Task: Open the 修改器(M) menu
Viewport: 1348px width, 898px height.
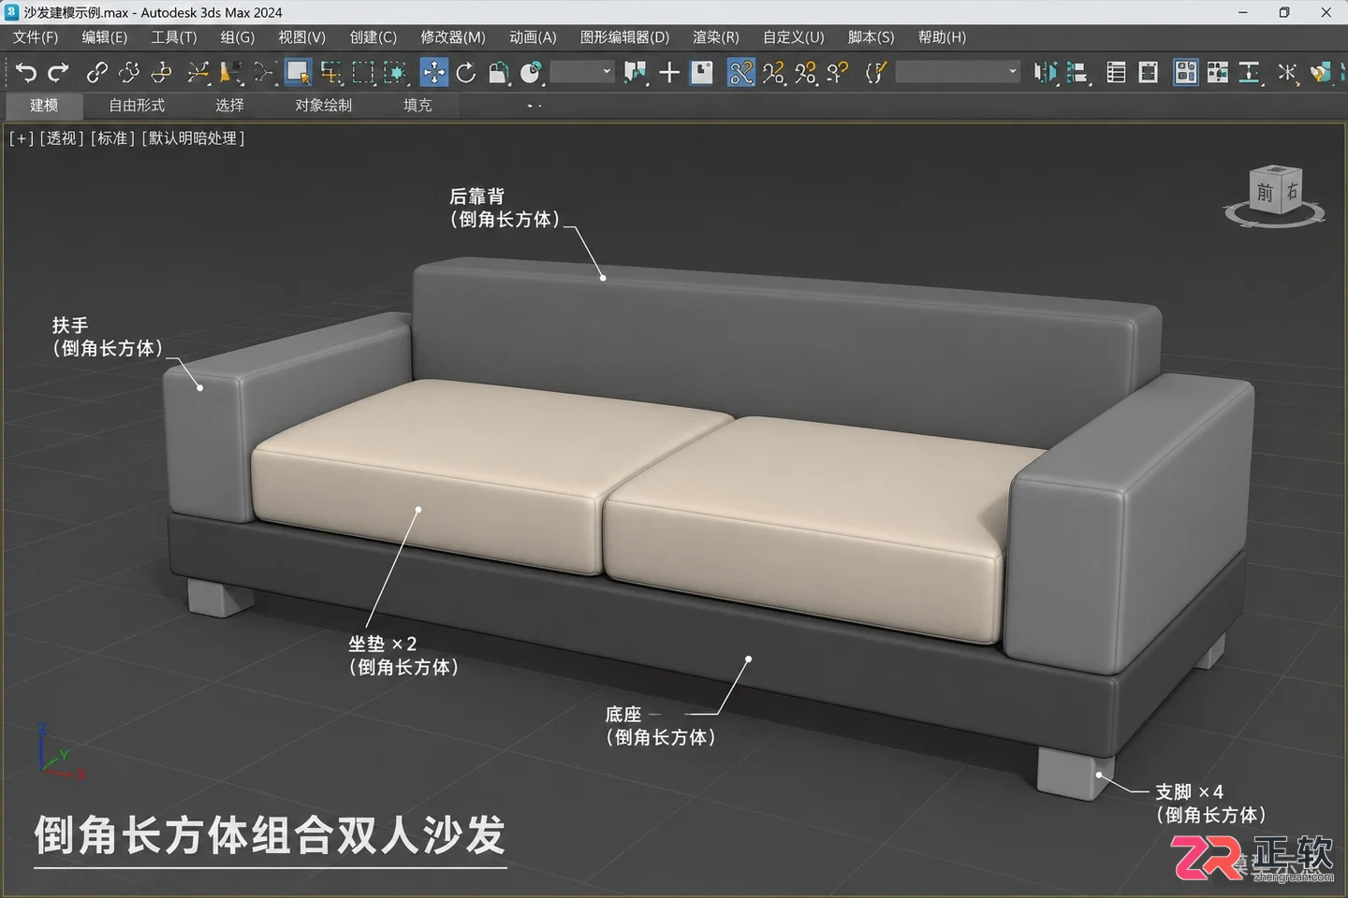Action: 453,37
